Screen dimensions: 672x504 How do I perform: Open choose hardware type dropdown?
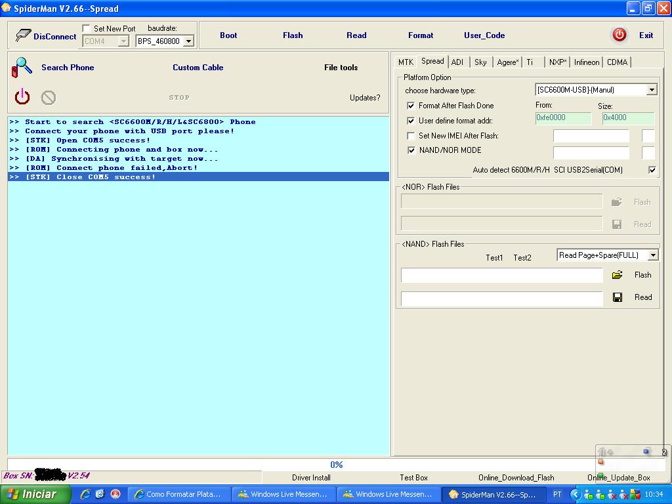click(652, 90)
